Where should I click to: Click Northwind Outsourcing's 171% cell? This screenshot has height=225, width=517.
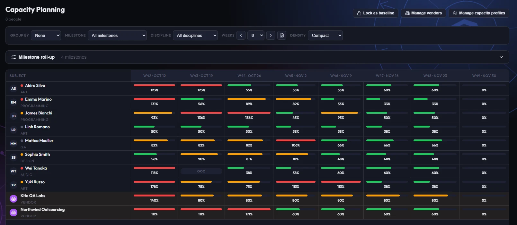click(249, 213)
